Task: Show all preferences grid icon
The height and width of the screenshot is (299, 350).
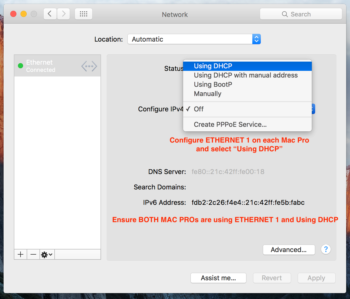Action: [x=84, y=14]
